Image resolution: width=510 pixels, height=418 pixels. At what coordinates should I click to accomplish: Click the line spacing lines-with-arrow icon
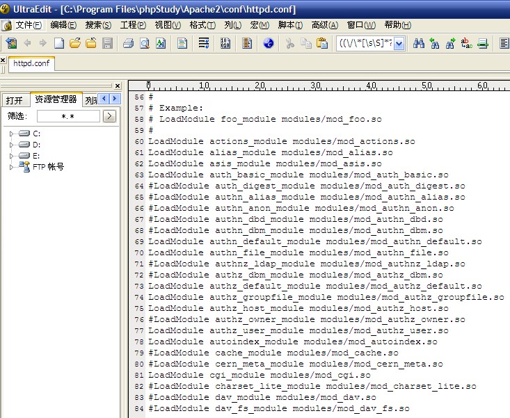[204, 43]
